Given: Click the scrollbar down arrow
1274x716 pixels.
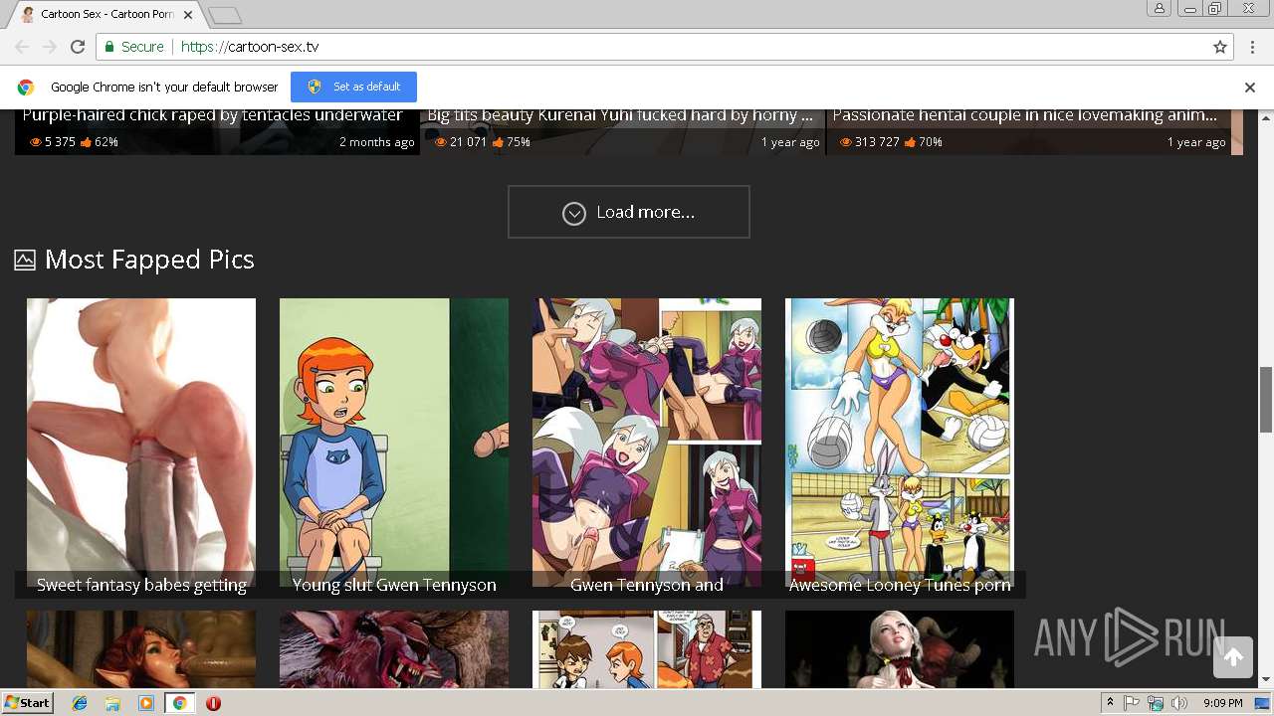Looking at the screenshot, I should (x=1266, y=680).
